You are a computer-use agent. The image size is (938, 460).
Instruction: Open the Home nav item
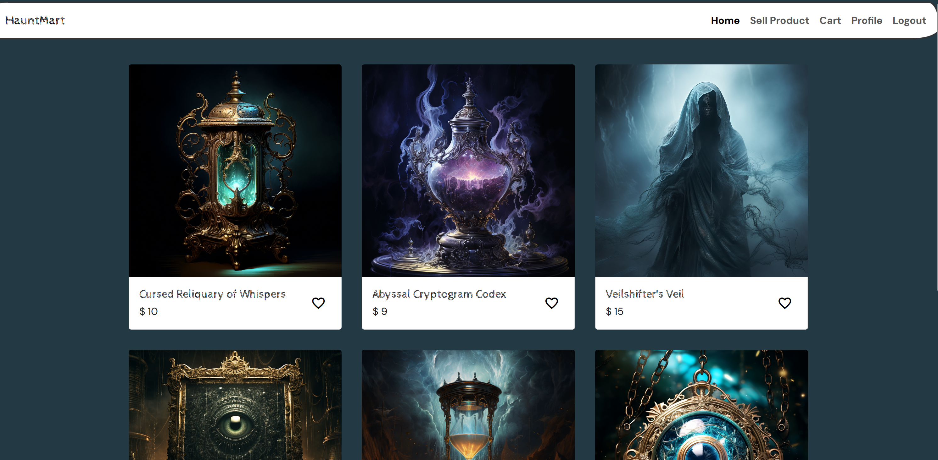click(x=725, y=20)
